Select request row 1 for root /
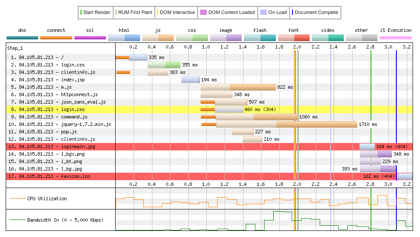The width and height of the screenshot is (420, 237). point(209,57)
